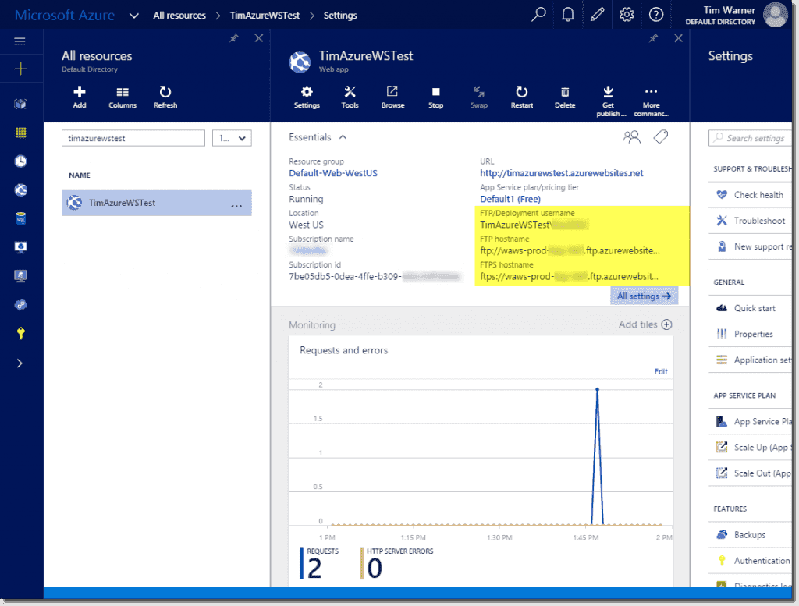Open New support request setting

750,246
